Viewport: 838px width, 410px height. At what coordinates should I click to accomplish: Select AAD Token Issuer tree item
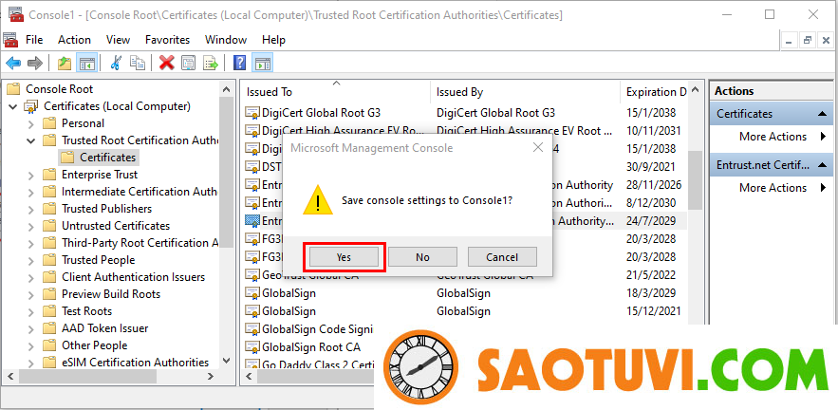(104, 328)
